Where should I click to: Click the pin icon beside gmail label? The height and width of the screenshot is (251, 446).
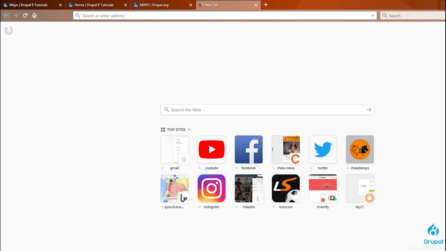pos(162,168)
